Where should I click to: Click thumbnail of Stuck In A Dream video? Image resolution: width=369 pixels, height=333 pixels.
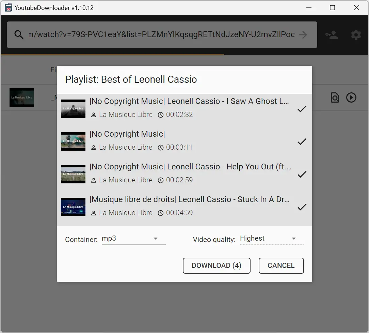[73, 207]
